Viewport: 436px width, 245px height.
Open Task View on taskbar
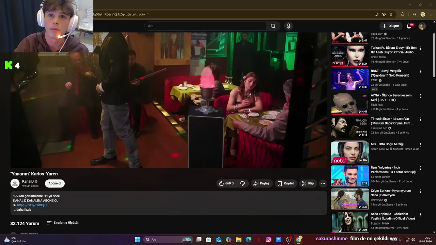[199, 240]
